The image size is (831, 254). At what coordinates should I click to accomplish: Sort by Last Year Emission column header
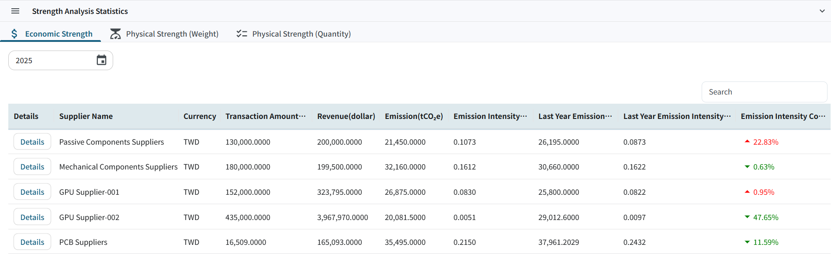click(x=575, y=116)
